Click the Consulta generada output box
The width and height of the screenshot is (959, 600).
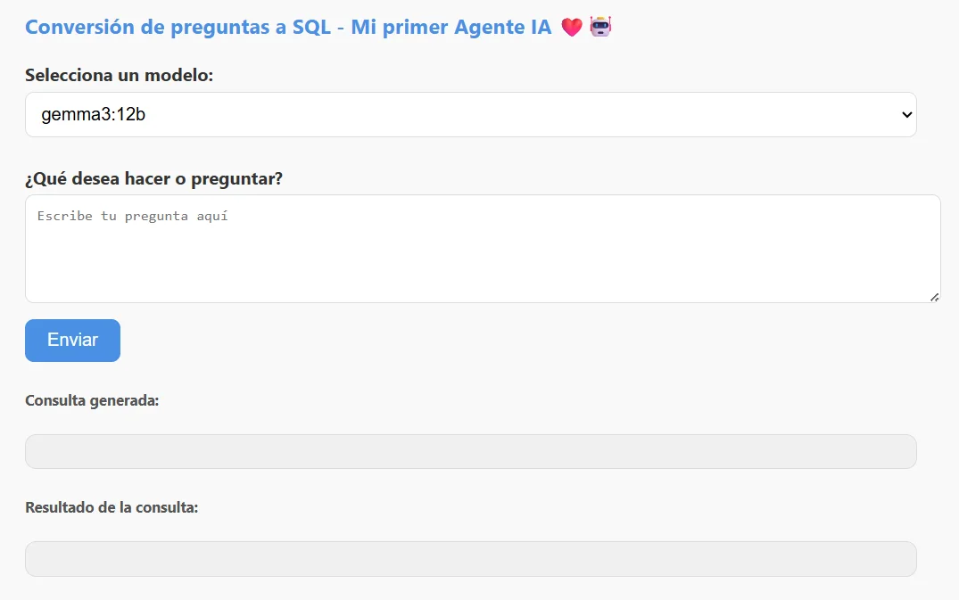click(470, 451)
